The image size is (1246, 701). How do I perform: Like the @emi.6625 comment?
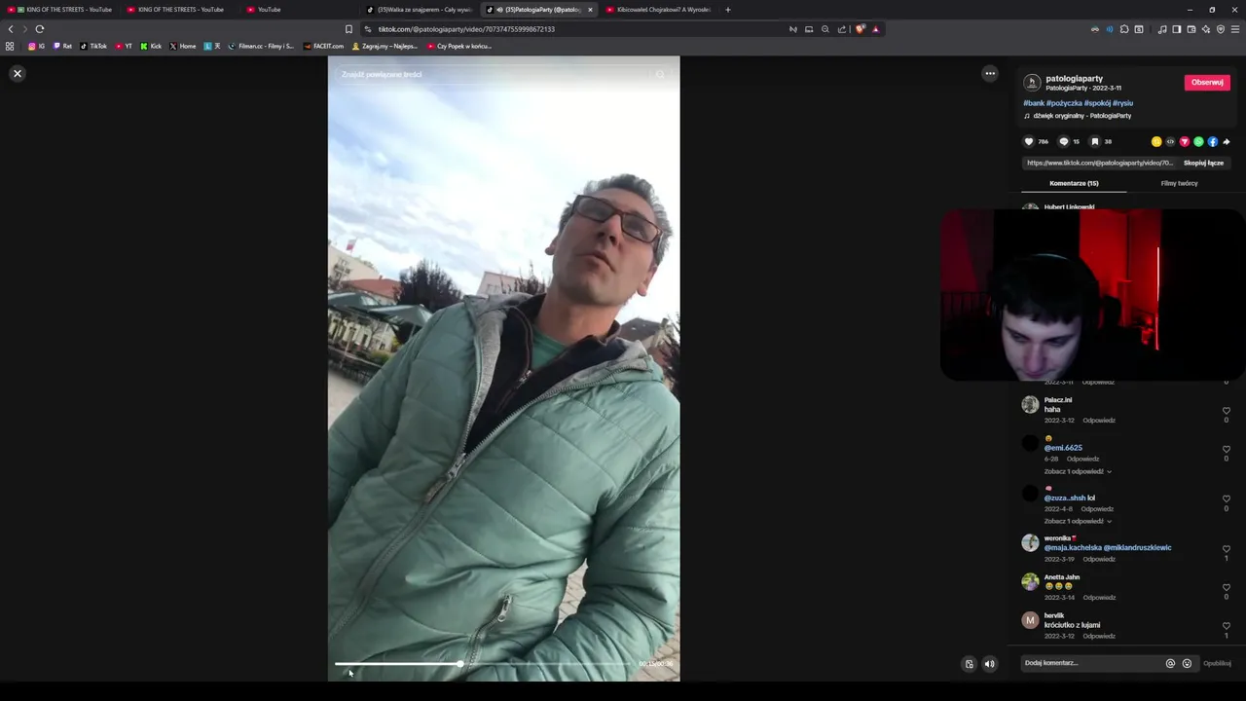[x=1226, y=450]
